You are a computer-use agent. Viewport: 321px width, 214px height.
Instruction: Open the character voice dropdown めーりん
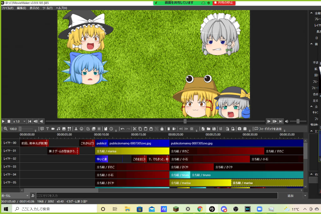[x=15, y=196]
